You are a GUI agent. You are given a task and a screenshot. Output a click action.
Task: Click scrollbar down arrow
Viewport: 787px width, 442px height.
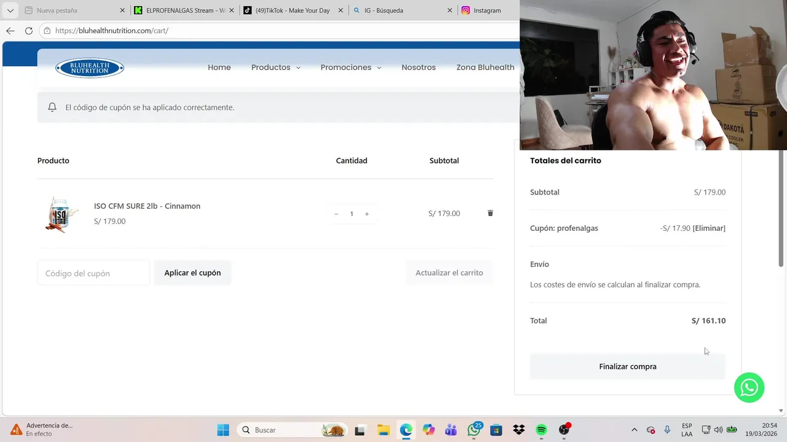pos(781,411)
